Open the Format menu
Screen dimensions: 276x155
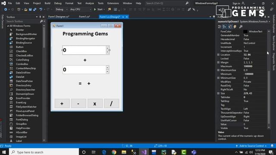tap(69, 3)
